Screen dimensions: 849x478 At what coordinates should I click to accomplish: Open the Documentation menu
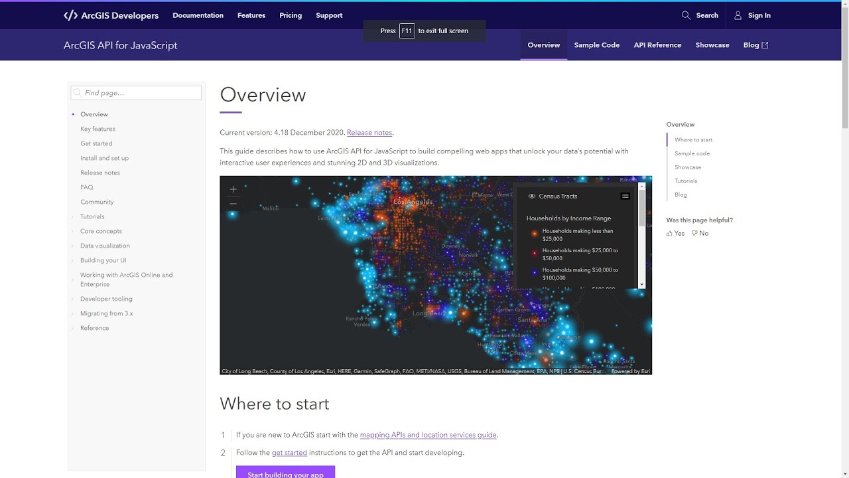(198, 15)
